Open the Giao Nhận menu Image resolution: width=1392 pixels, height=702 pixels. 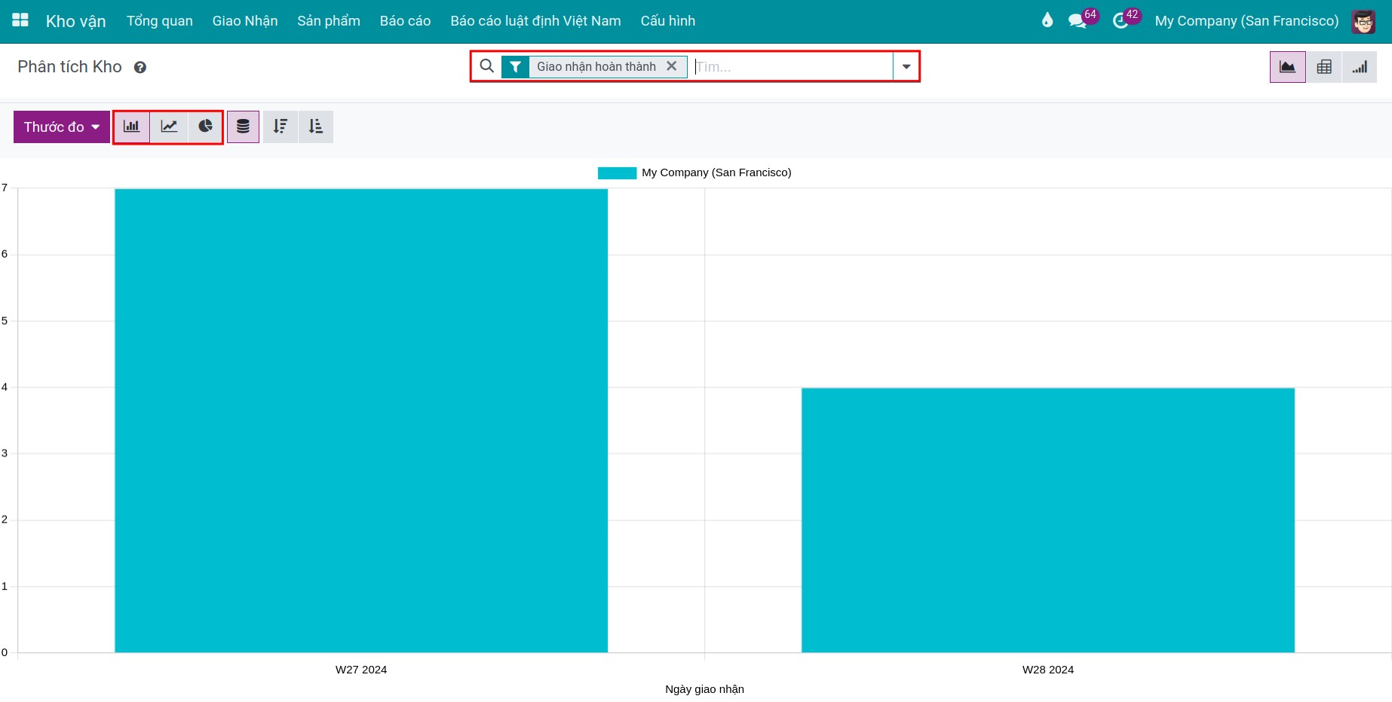coord(245,21)
